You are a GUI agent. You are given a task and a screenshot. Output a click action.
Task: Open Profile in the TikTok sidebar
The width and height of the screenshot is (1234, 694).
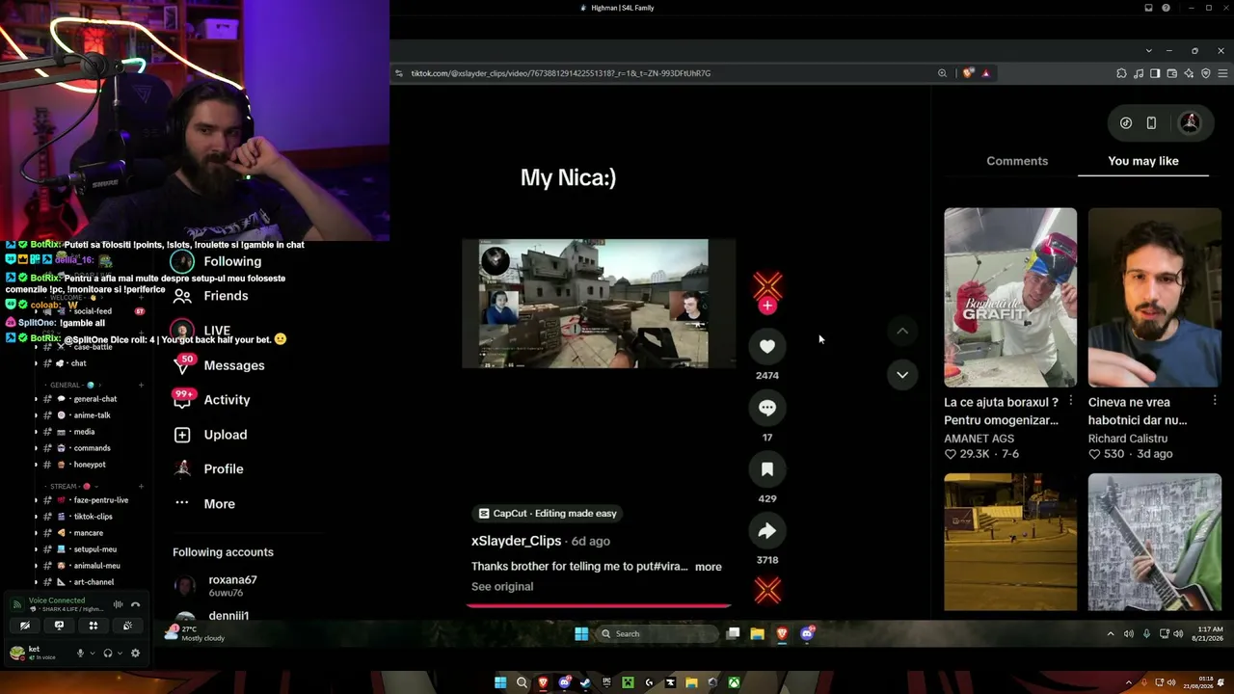coord(208,469)
